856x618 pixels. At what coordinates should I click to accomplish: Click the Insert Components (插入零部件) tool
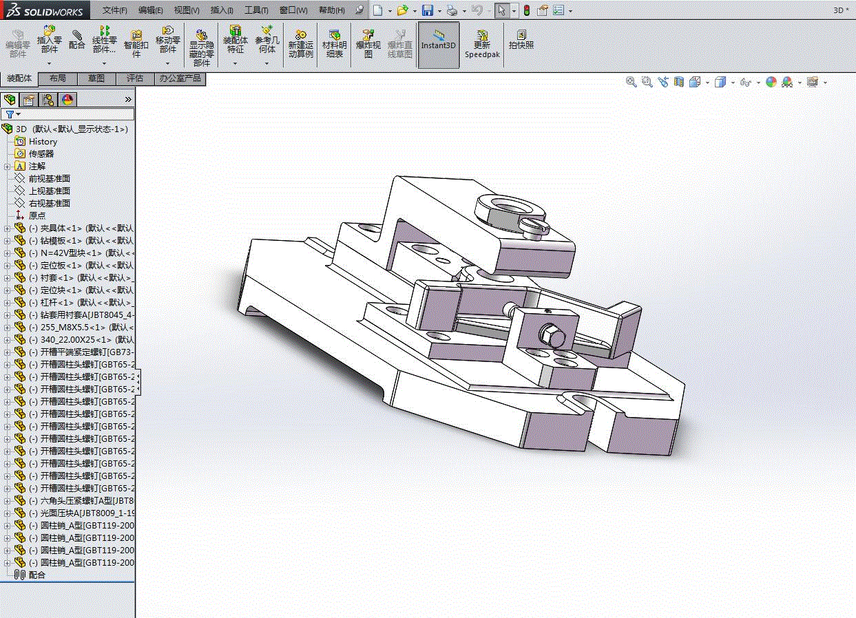click(x=49, y=40)
